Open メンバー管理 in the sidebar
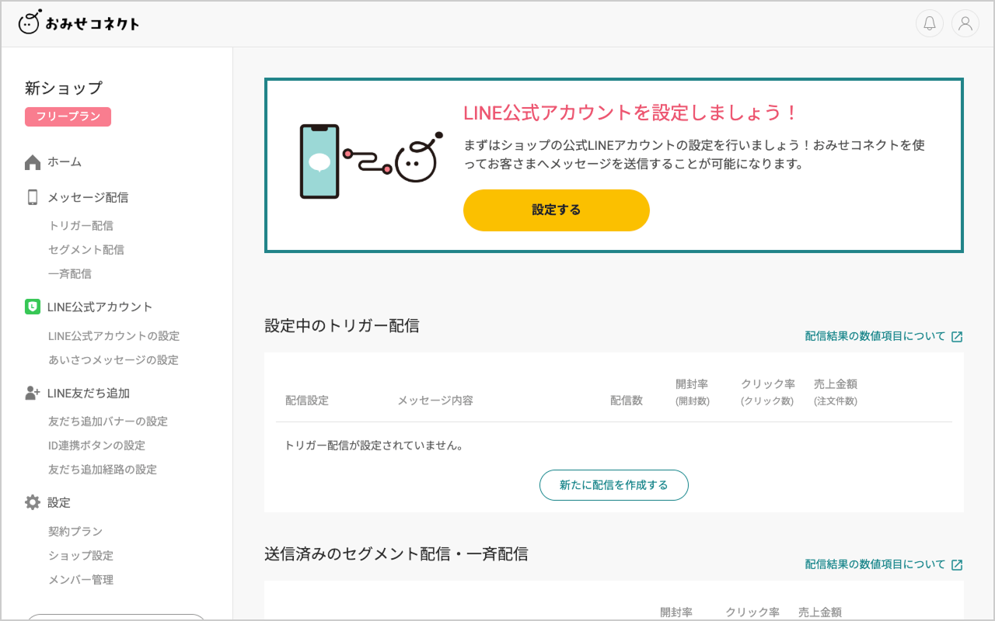Image resolution: width=995 pixels, height=621 pixels. [x=81, y=580]
